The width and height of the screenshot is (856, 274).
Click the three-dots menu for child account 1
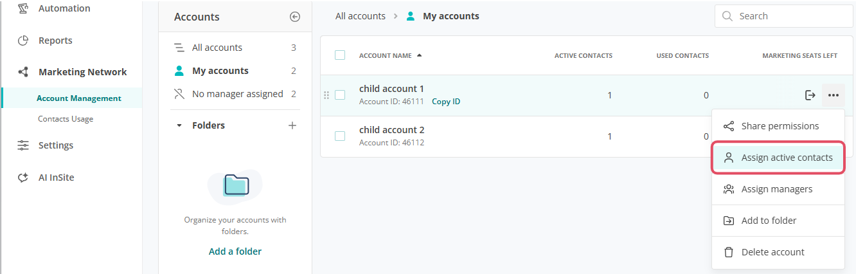[834, 95]
